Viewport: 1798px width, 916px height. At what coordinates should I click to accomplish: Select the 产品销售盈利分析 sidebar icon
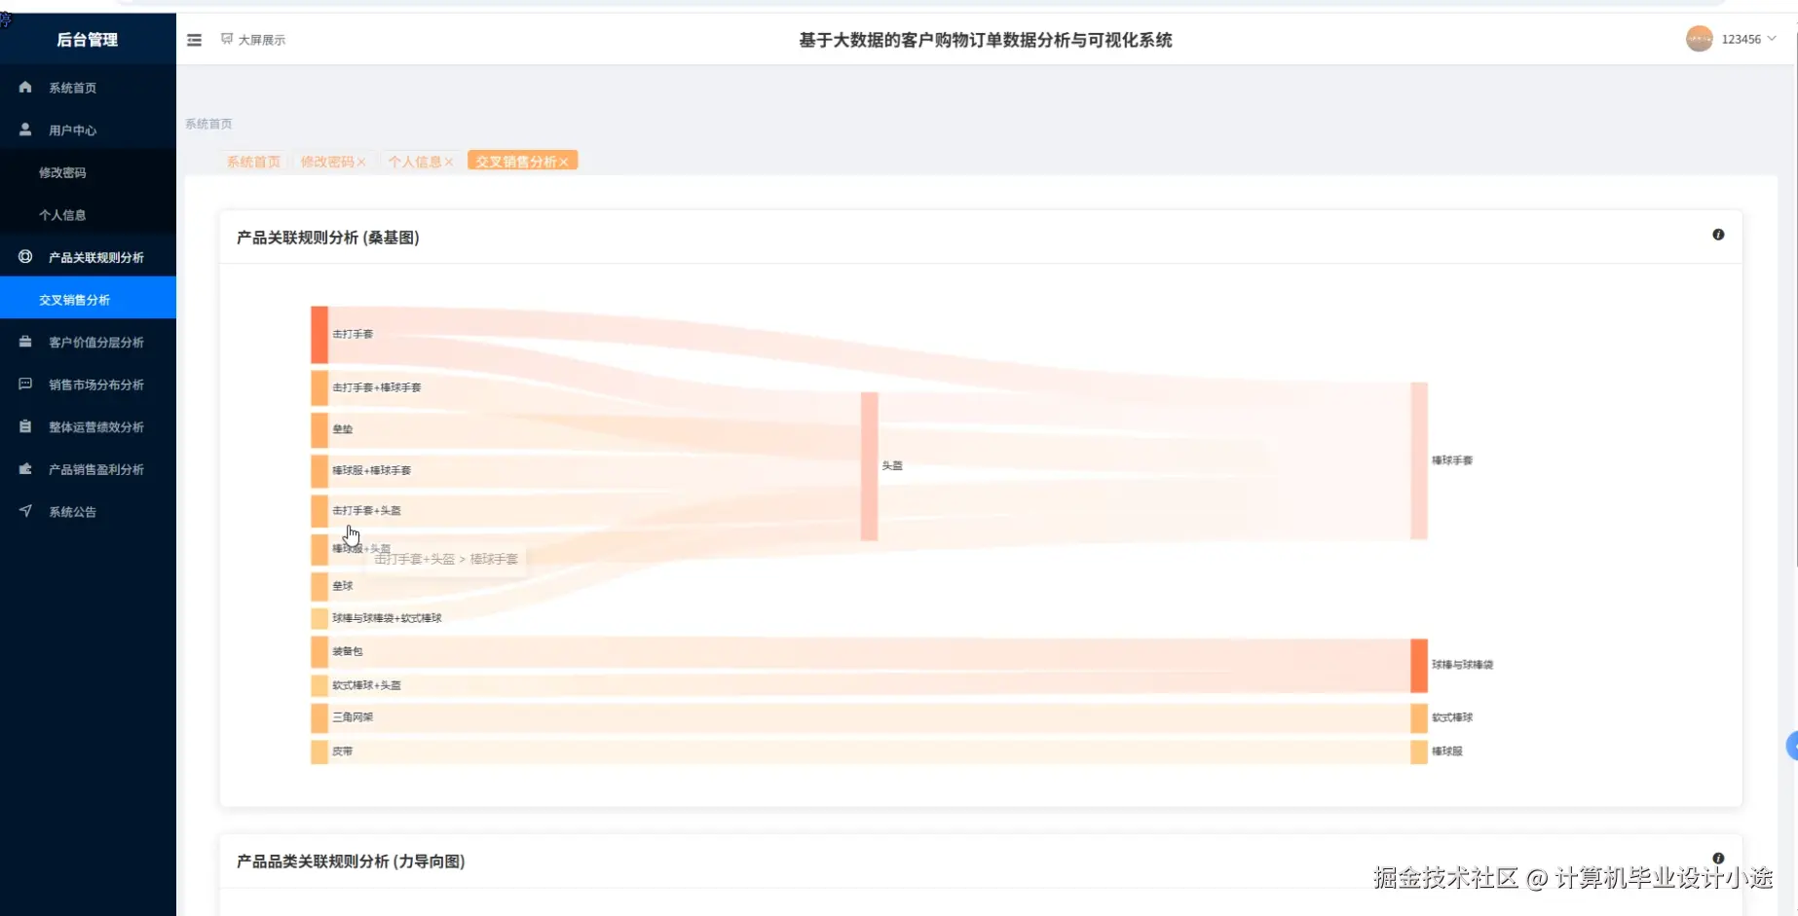click(x=23, y=468)
